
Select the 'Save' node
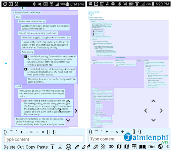pyautogui.click(x=18, y=17)
